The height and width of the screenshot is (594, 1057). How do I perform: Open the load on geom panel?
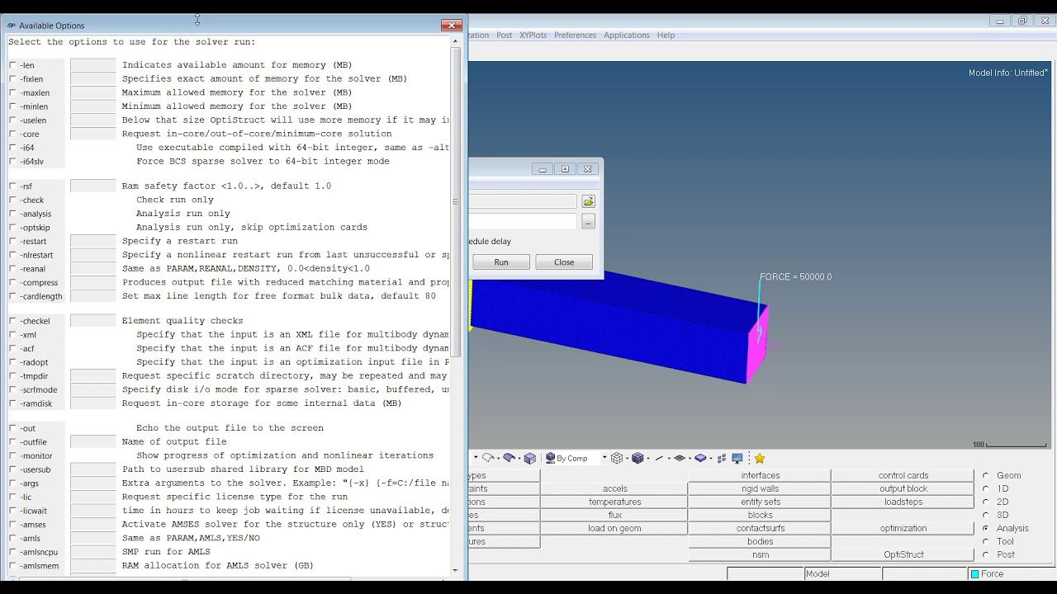[x=614, y=528]
